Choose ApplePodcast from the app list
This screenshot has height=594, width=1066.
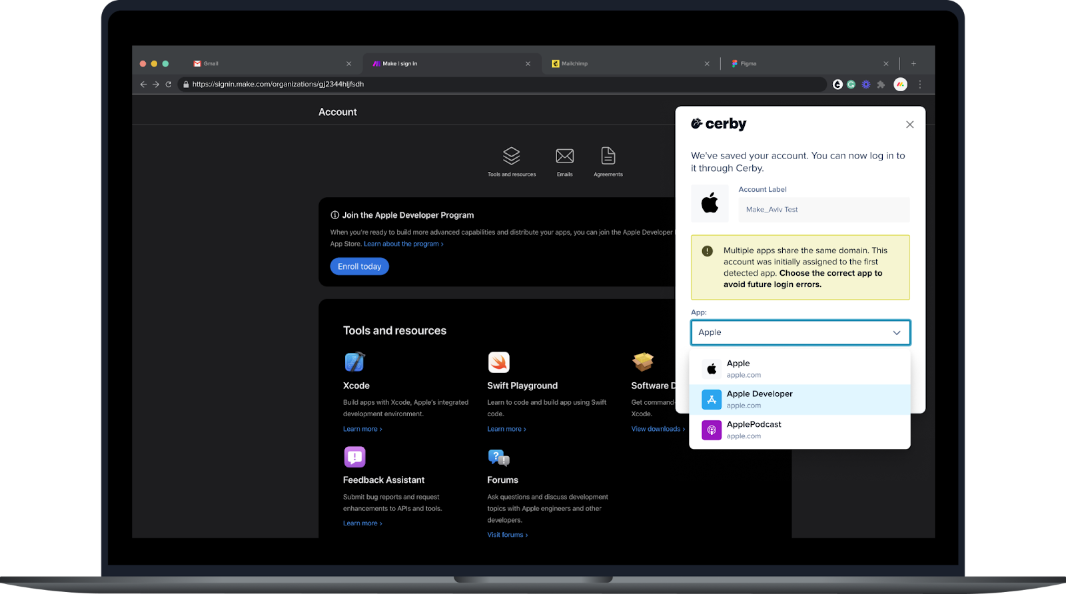(x=799, y=430)
